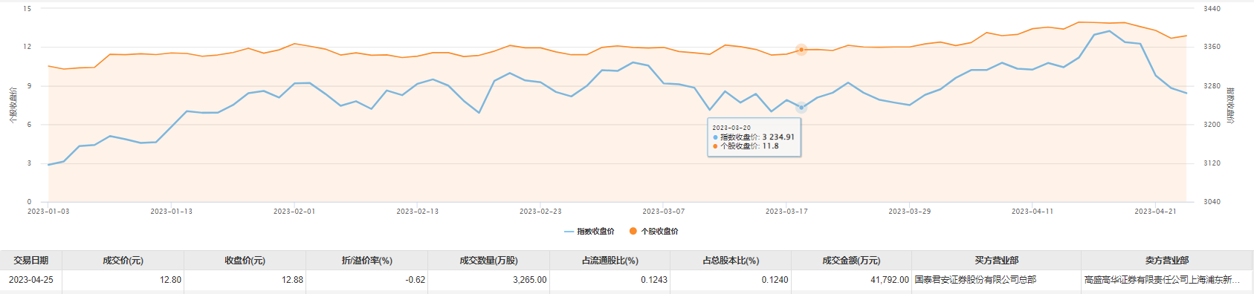Select the 0.1240 total share ratio cell
The width and height of the screenshot is (1254, 294).
click(731, 280)
